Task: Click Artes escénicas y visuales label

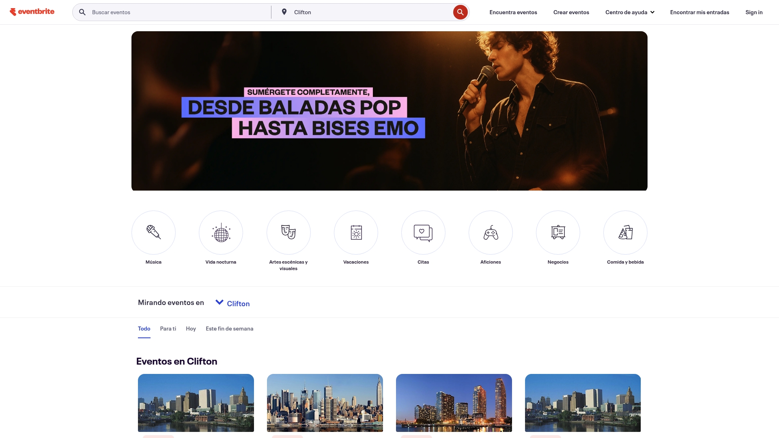Action: 288,265
